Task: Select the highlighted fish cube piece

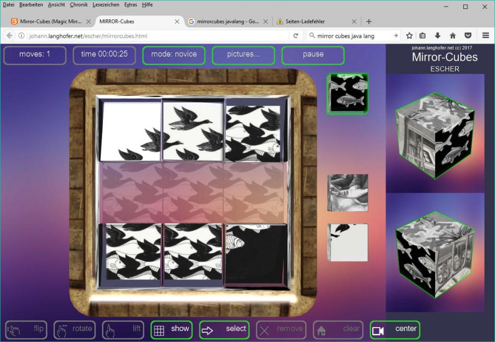Action: [347, 93]
